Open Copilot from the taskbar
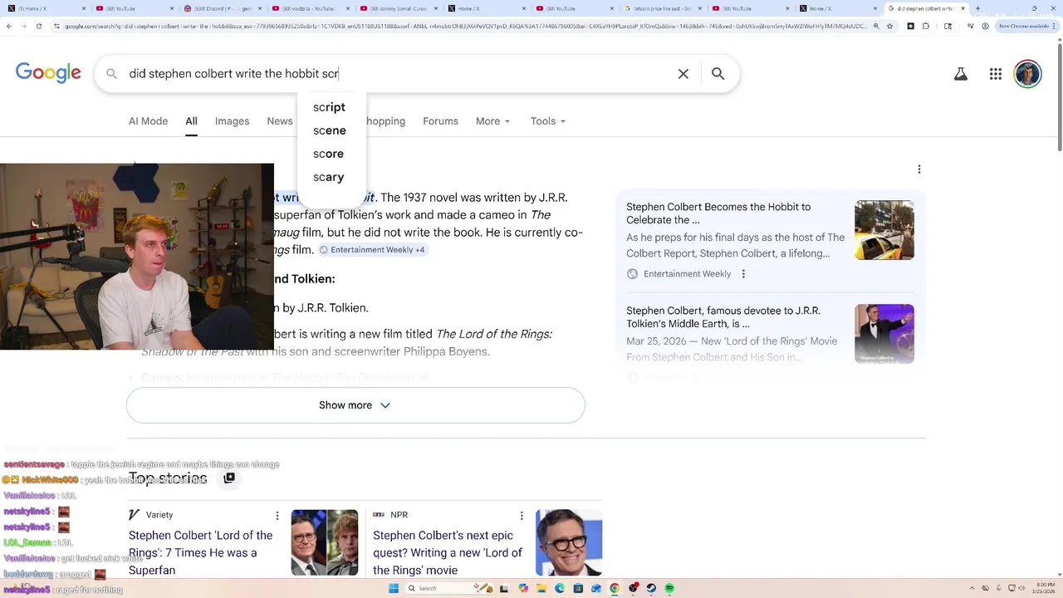This screenshot has height=598, width=1063. point(523,588)
